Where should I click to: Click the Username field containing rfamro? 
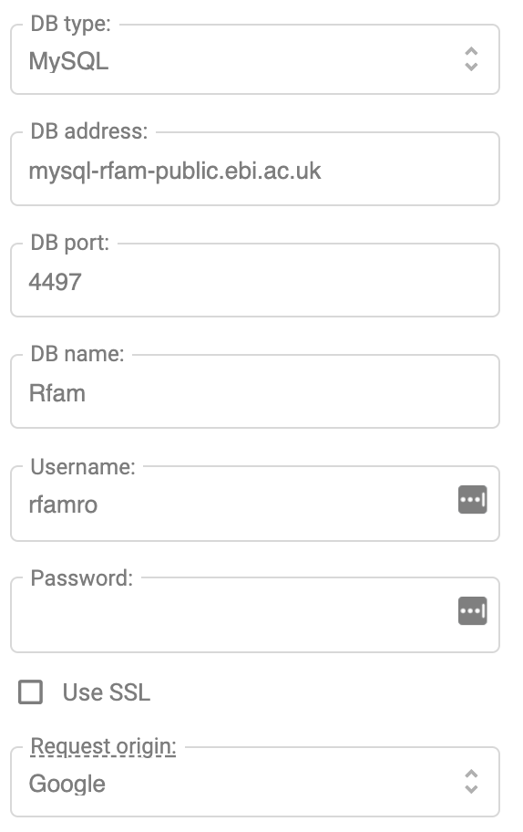tap(255, 504)
